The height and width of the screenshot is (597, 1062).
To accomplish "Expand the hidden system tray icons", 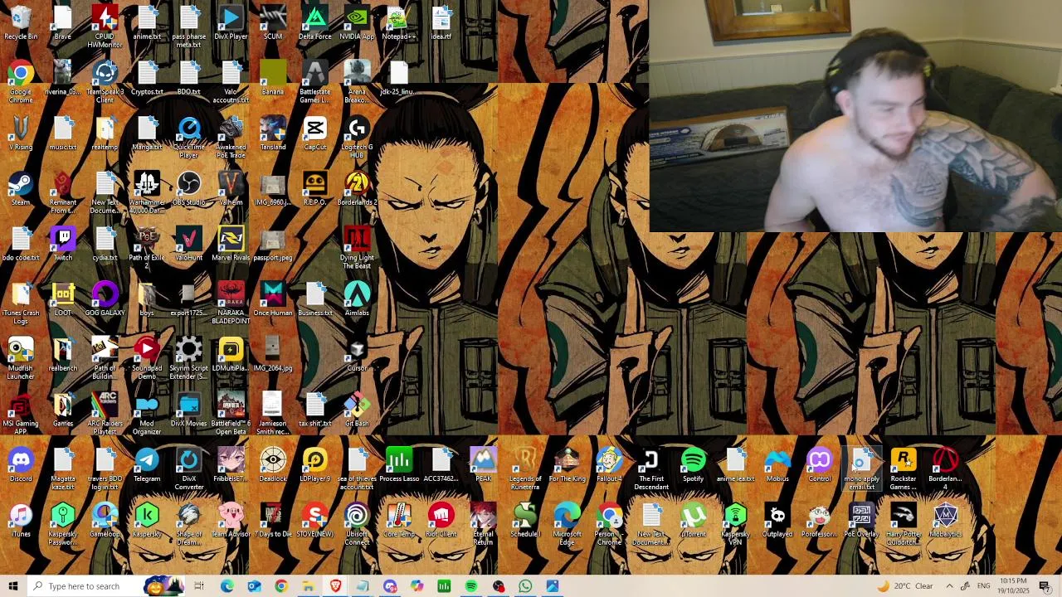I will click(949, 586).
